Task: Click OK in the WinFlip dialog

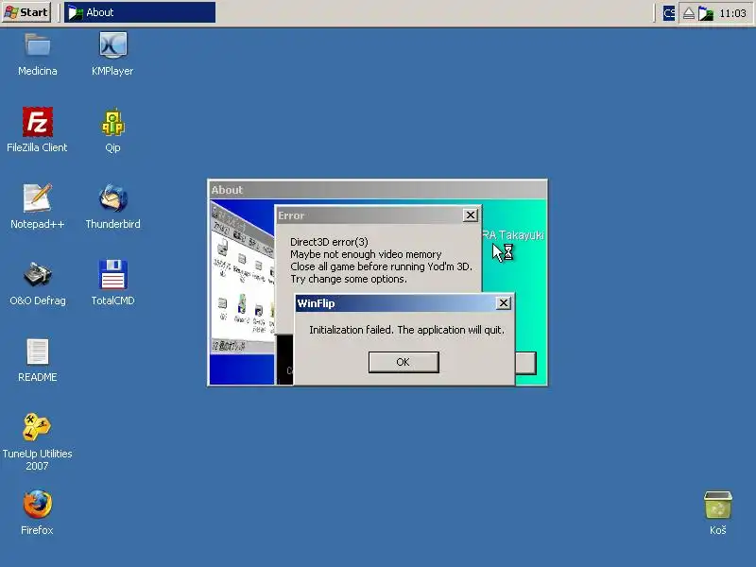Action: 404,362
